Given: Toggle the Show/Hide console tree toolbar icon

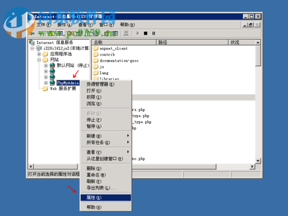Looking at the screenshot, I should (x=60, y=33).
